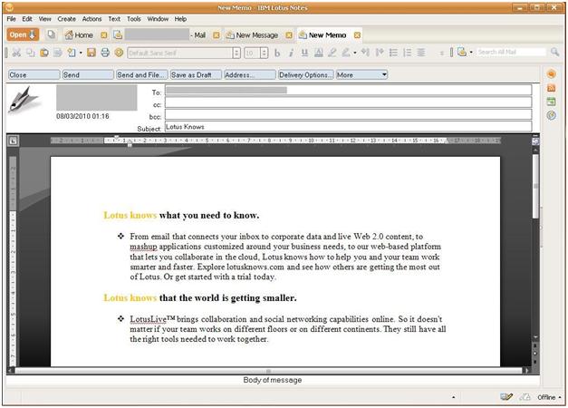Screen dimensions: 568x408
Task: Open the Actions menu
Action: 91,19
